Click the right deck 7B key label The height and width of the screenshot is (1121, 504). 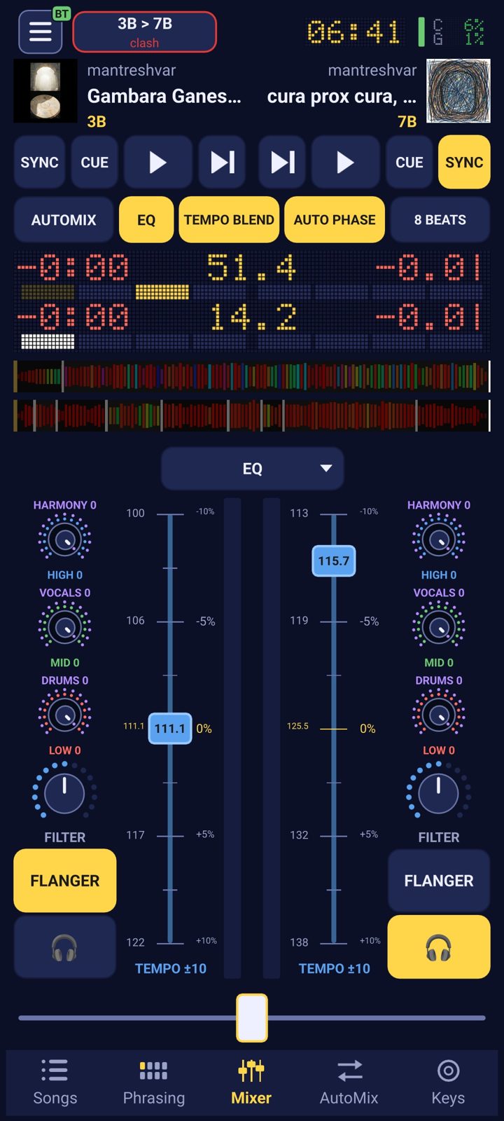[407, 122]
